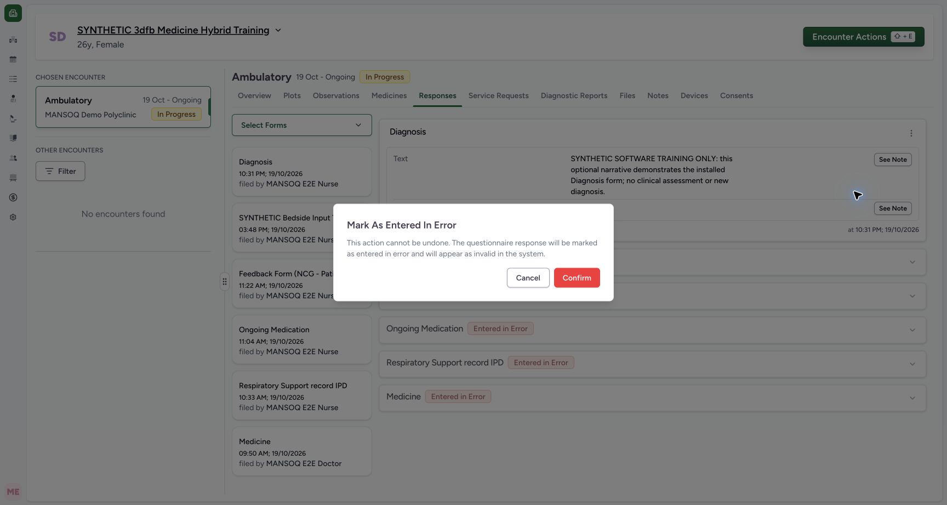Open the calendar sidebar icon
This screenshot has height=505, width=947.
(13, 59)
